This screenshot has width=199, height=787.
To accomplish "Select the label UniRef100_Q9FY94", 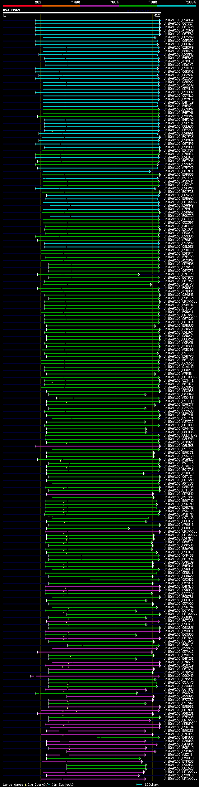I will [178, 123].
